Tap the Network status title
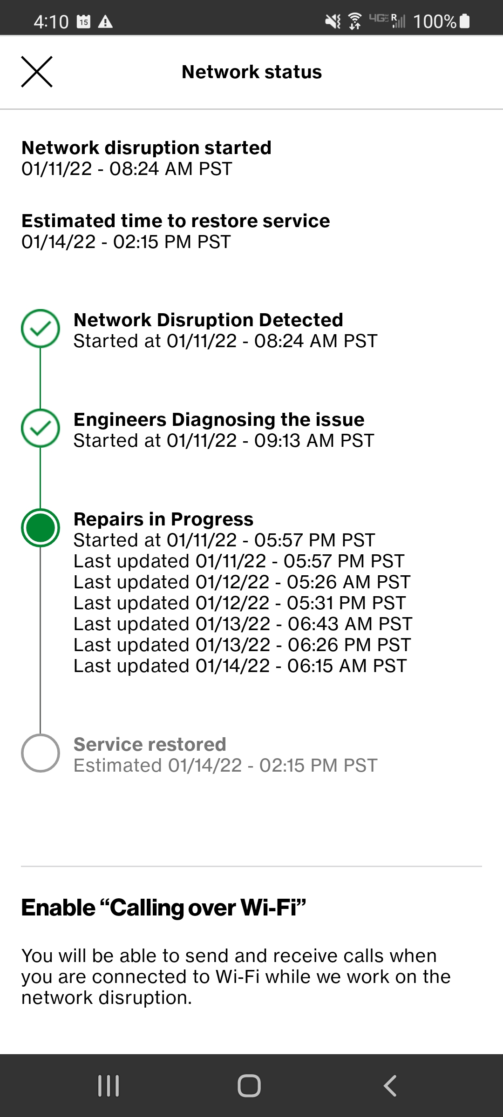The image size is (503, 1117). pos(251,72)
